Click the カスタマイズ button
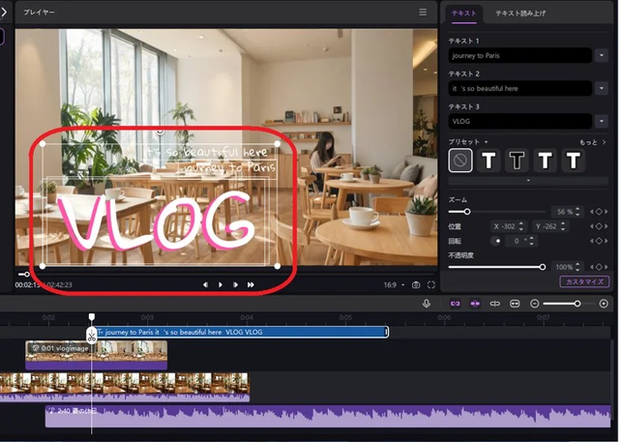Image resolution: width=619 pixels, height=442 pixels. point(584,281)
